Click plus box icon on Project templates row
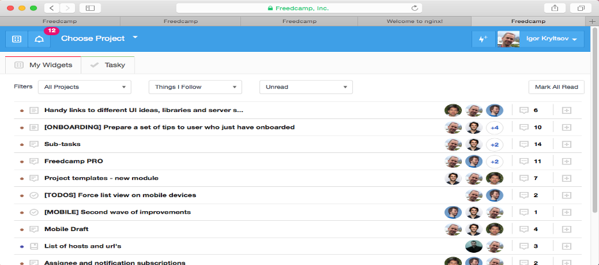 [566, 179]
